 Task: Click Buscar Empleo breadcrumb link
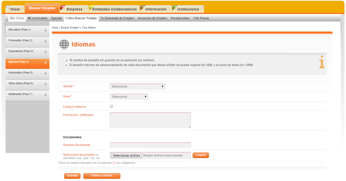(x=70, y=27)
